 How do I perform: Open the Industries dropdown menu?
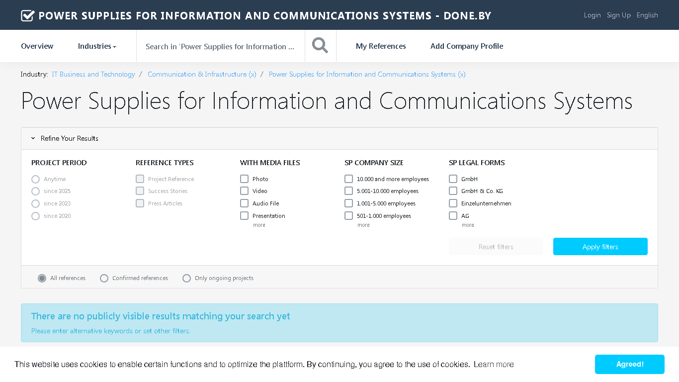click(97, 46)
